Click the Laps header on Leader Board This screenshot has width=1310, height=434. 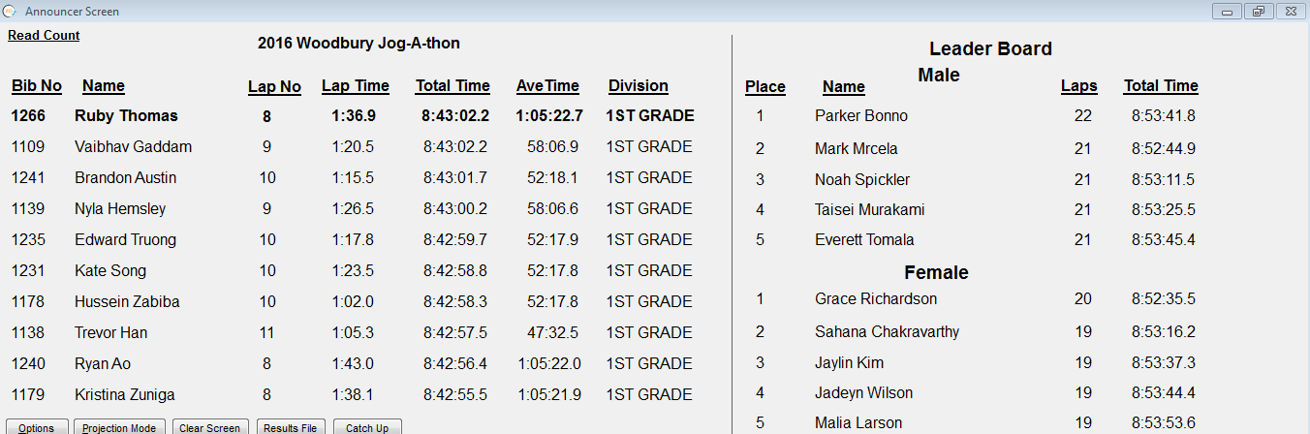1079,86
